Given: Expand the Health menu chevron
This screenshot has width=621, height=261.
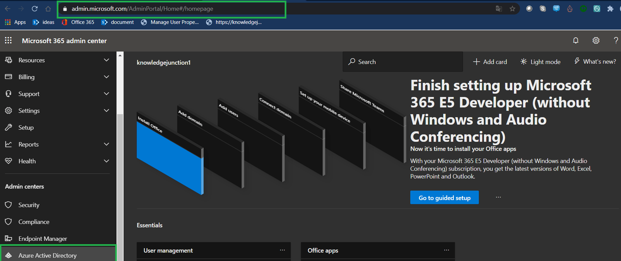Looking at the screenshot, I should coord(107,161).
